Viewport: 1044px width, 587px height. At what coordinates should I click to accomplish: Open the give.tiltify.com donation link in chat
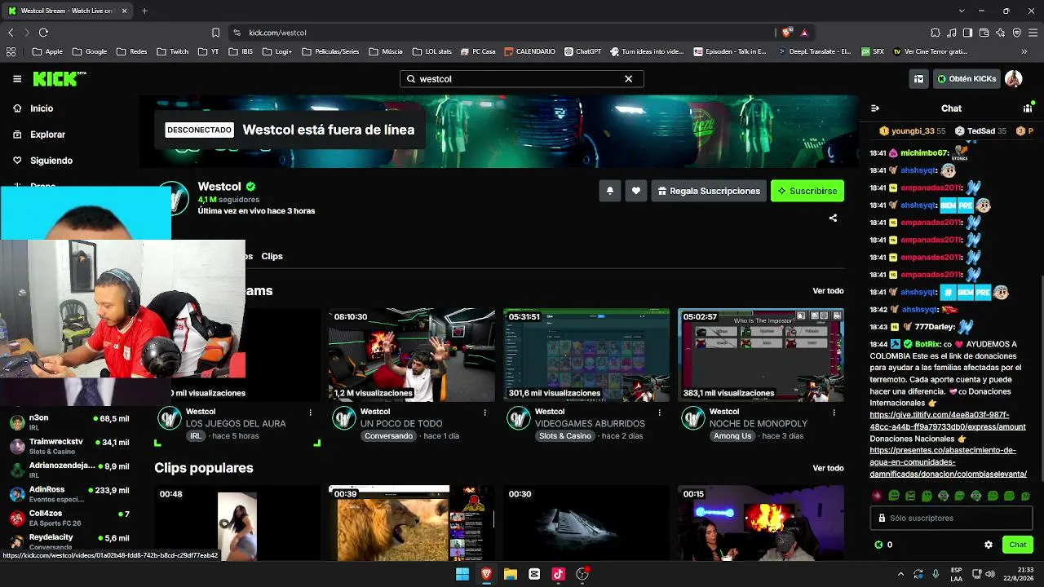(x=948, y=421)
